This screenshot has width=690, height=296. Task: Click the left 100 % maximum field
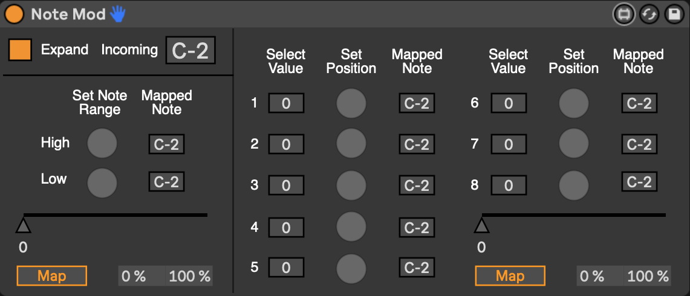click(x=190, y=276)
